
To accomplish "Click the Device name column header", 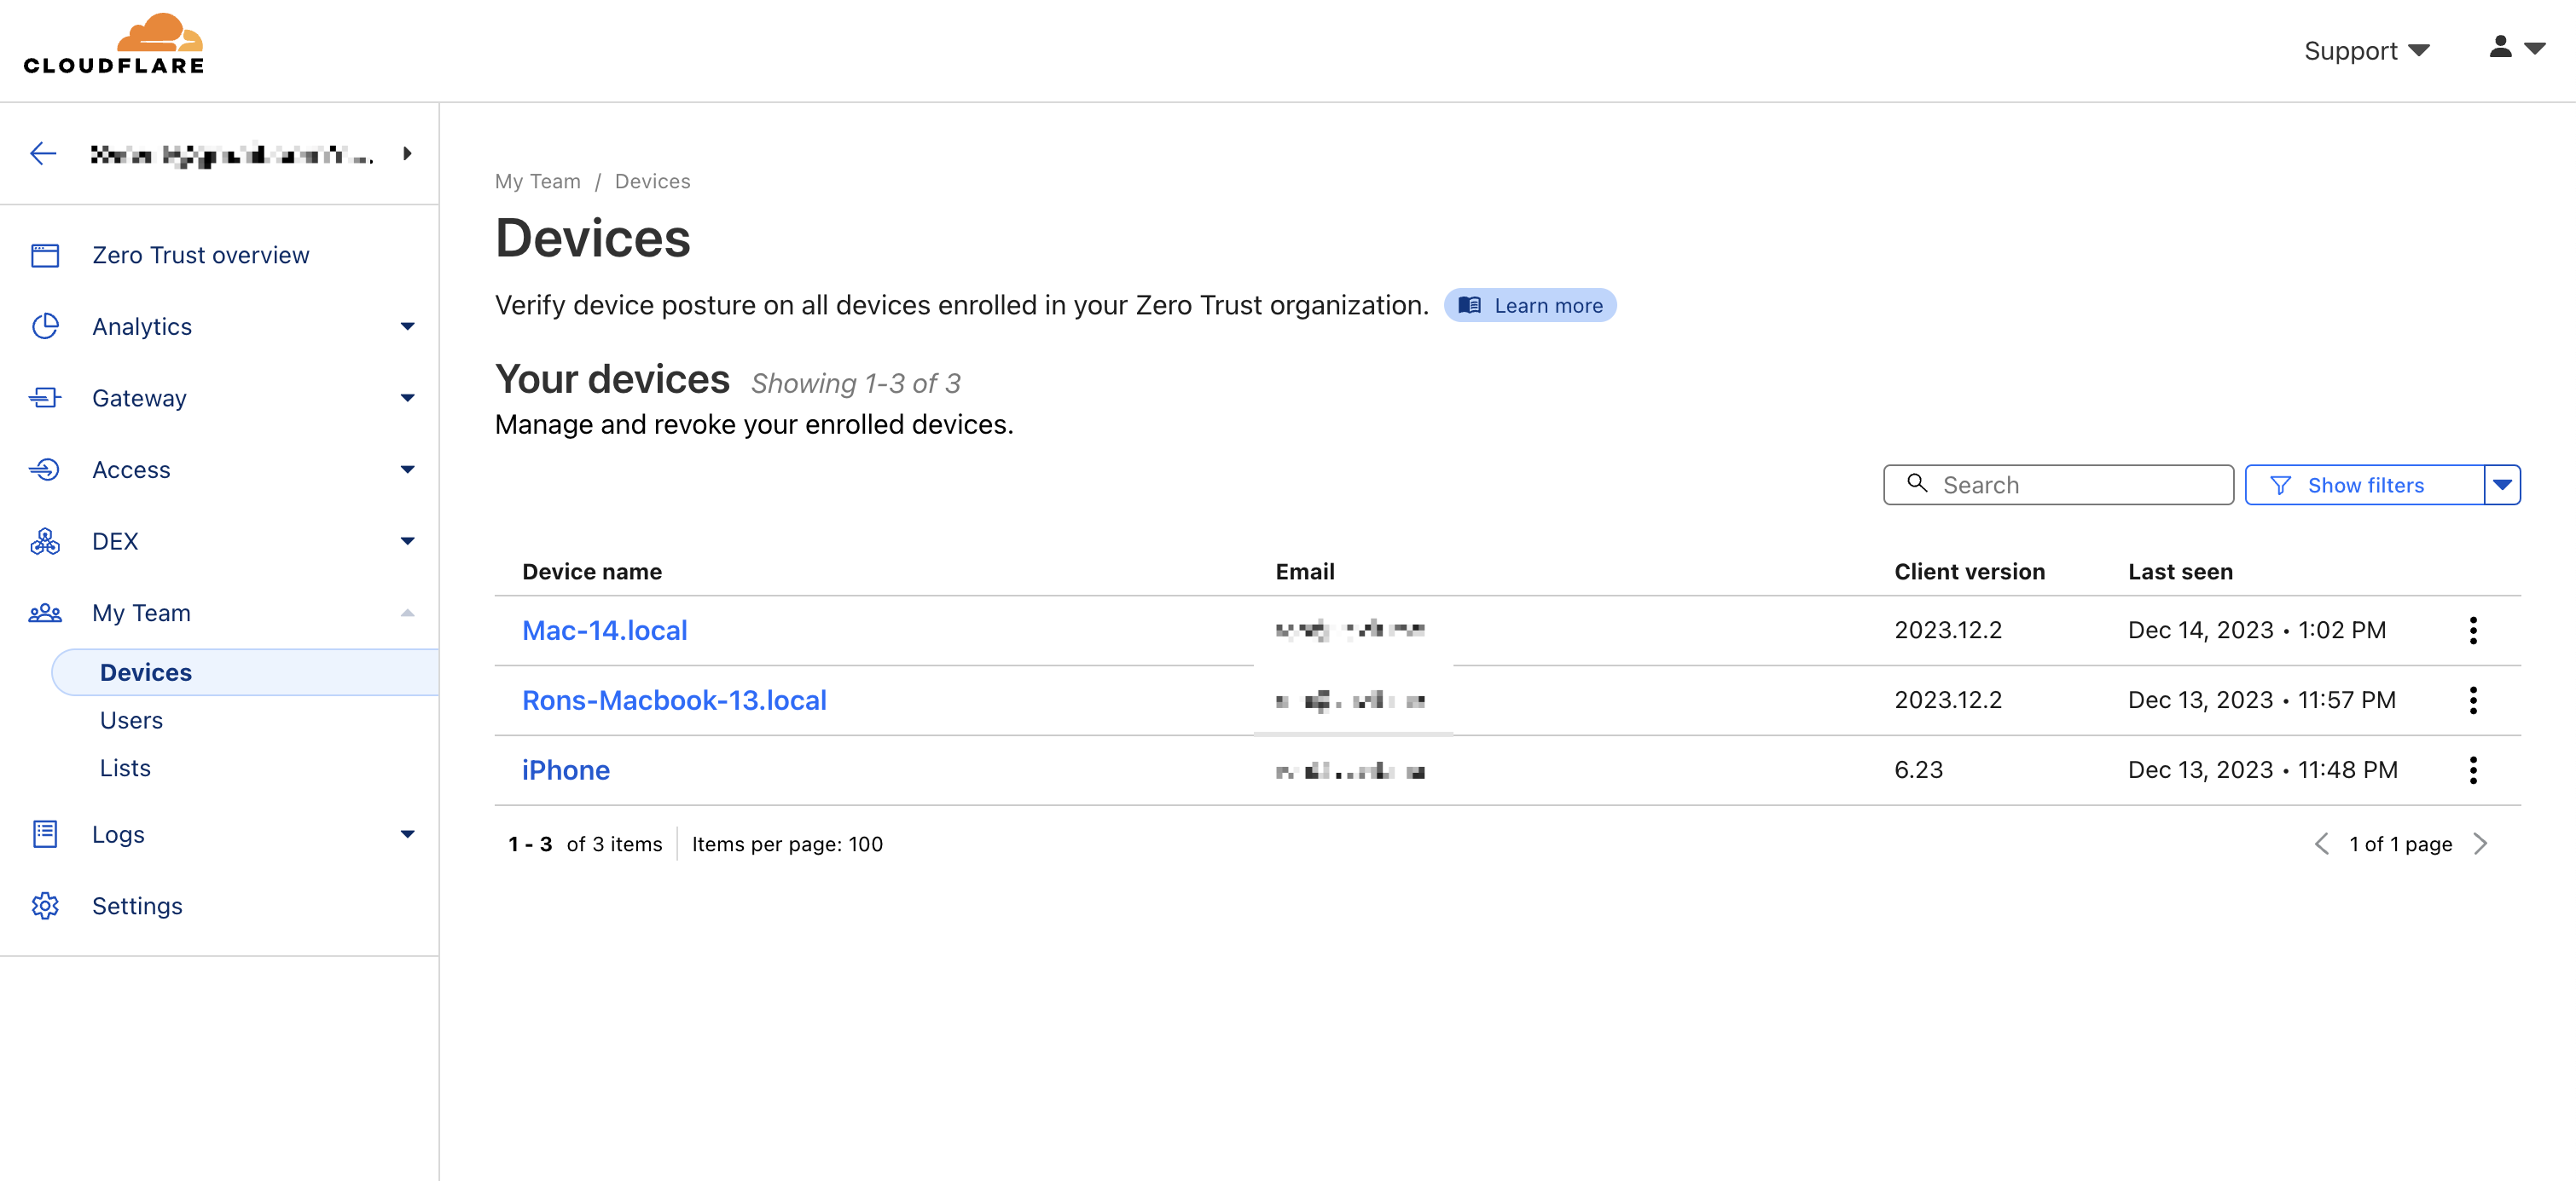I will tap(592, 572).
